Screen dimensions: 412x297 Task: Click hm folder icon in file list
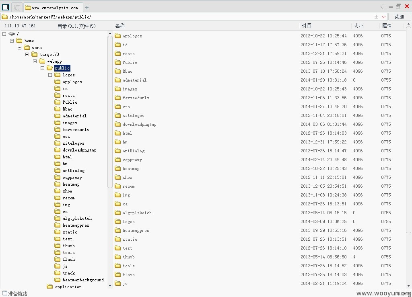pos(118,142)
